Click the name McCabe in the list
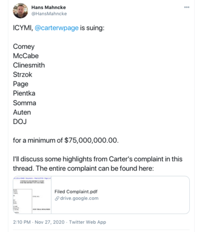The height and width of the screenshot is (232, 204). click(x=26, y=56)
